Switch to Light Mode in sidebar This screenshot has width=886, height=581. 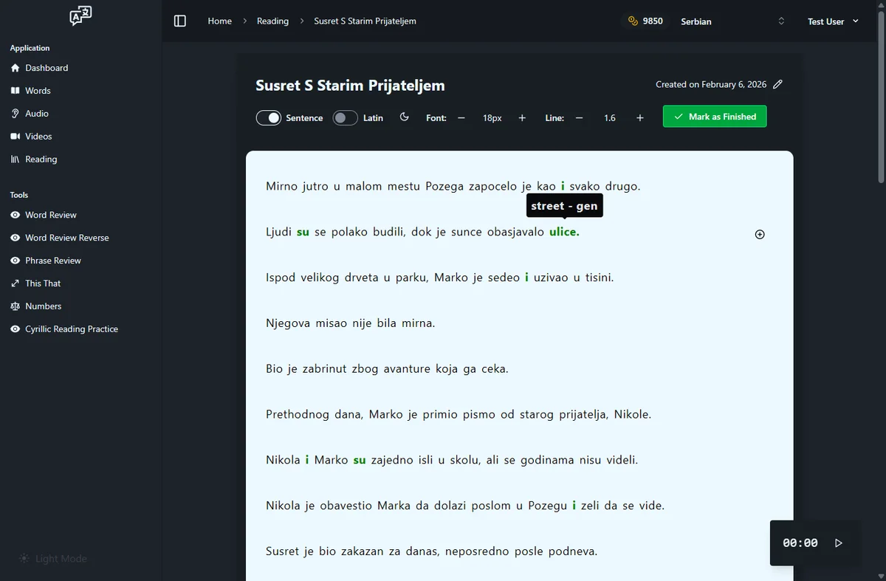53,559
